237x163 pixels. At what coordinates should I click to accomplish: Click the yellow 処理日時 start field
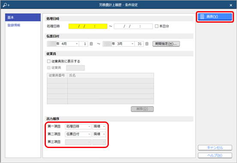click(88, 26)
